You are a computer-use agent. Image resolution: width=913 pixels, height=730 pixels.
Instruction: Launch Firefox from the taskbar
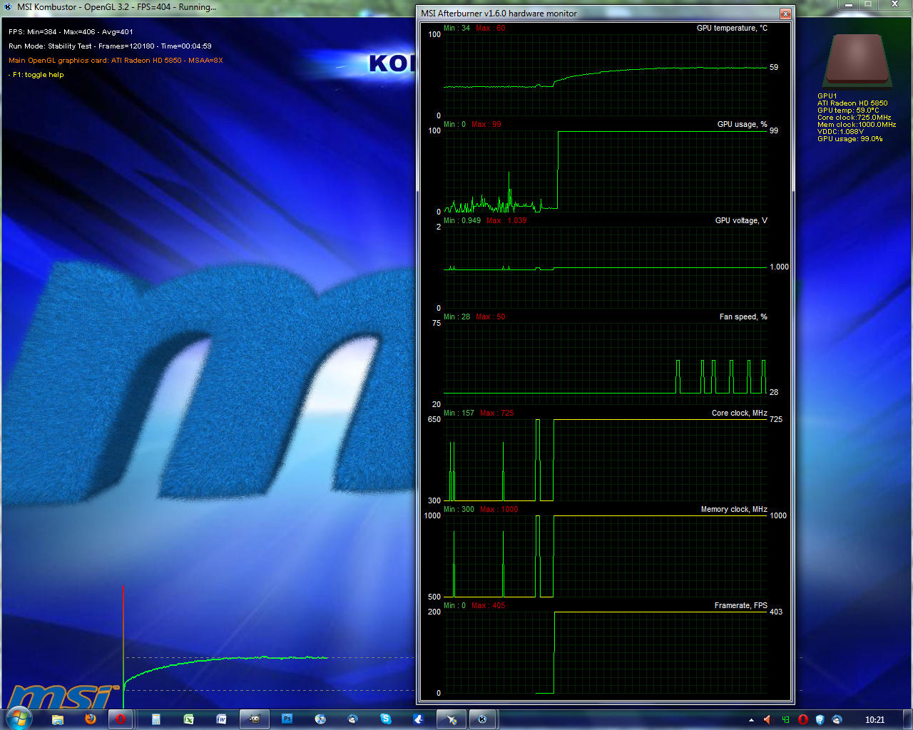pyautogui.click(x=90, y=719)
